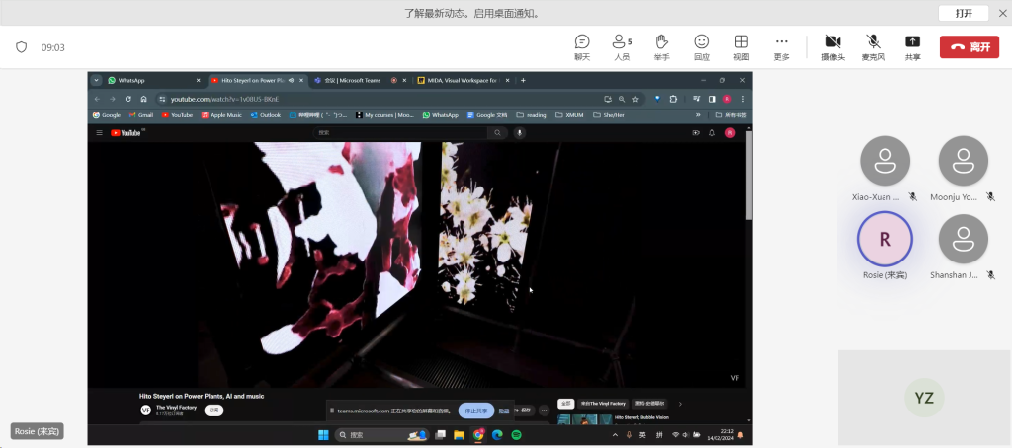Open Chrome's three-dot menu
This screenshot has height=448, width=1012.
[x=743, y=99]
